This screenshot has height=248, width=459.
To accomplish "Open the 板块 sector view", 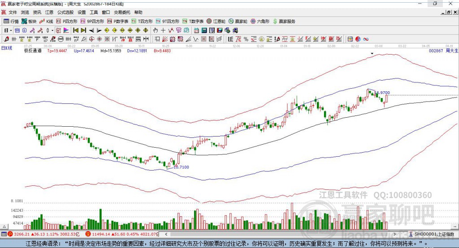I will tap(29, 21).
